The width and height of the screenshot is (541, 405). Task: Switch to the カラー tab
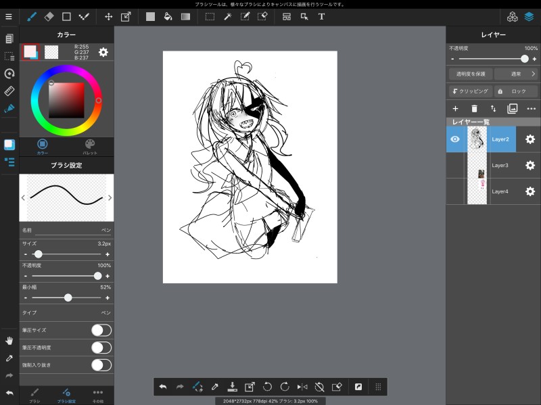(43, 146)
